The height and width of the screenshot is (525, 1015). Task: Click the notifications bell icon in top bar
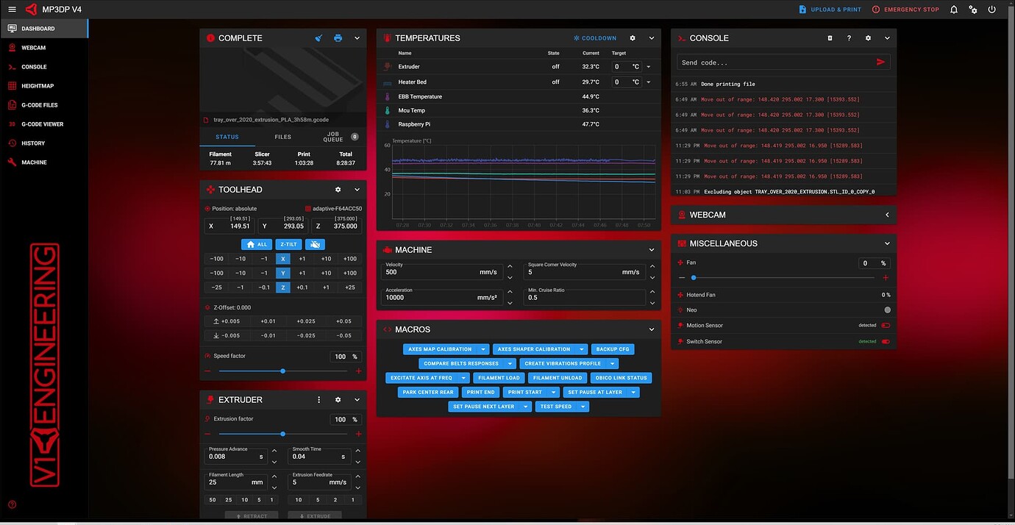tap(953, 10)
